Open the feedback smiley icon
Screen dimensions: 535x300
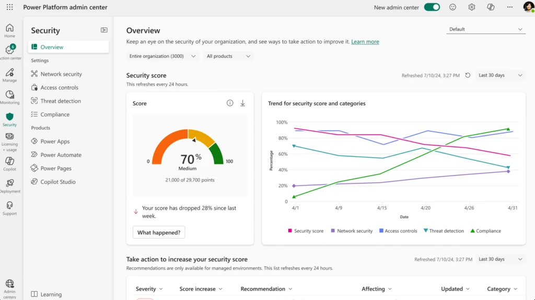pos(452,7)
